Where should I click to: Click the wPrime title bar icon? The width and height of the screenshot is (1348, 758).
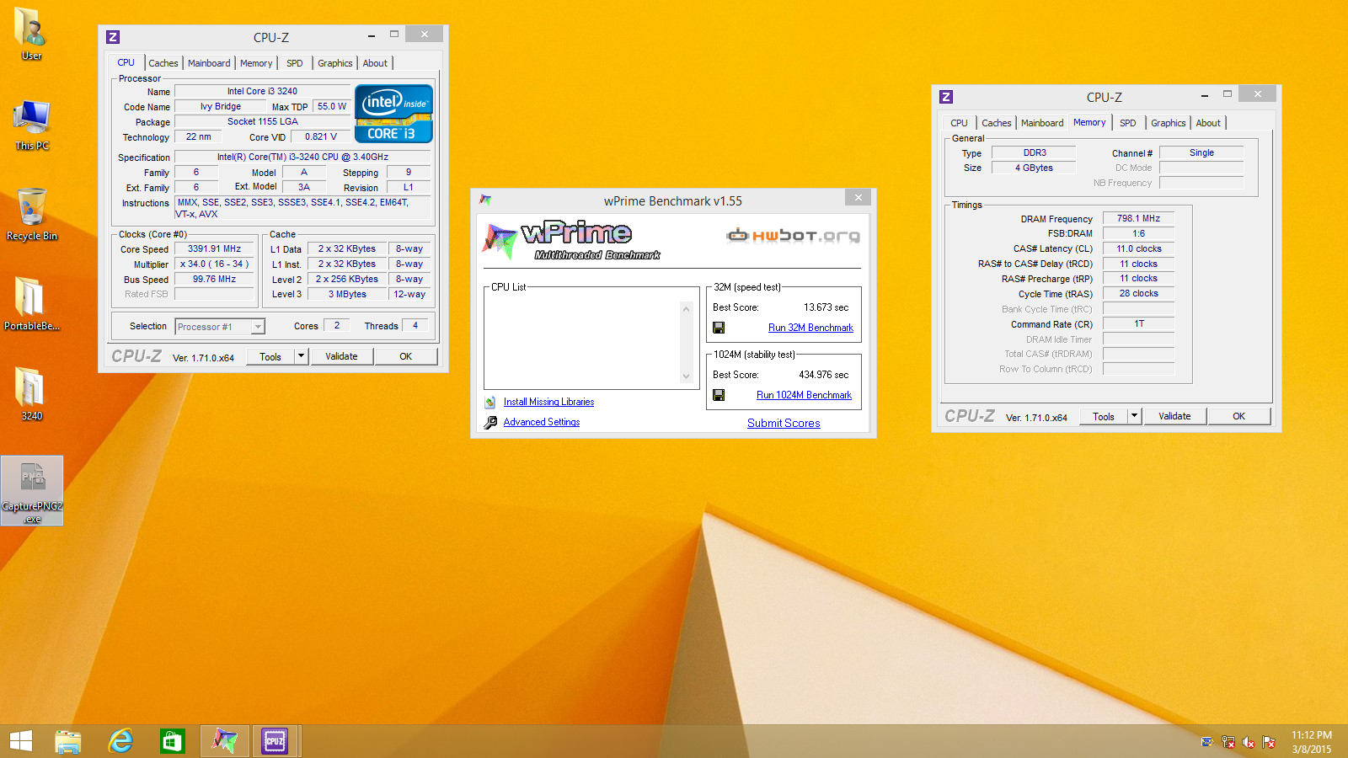[485, 200]
